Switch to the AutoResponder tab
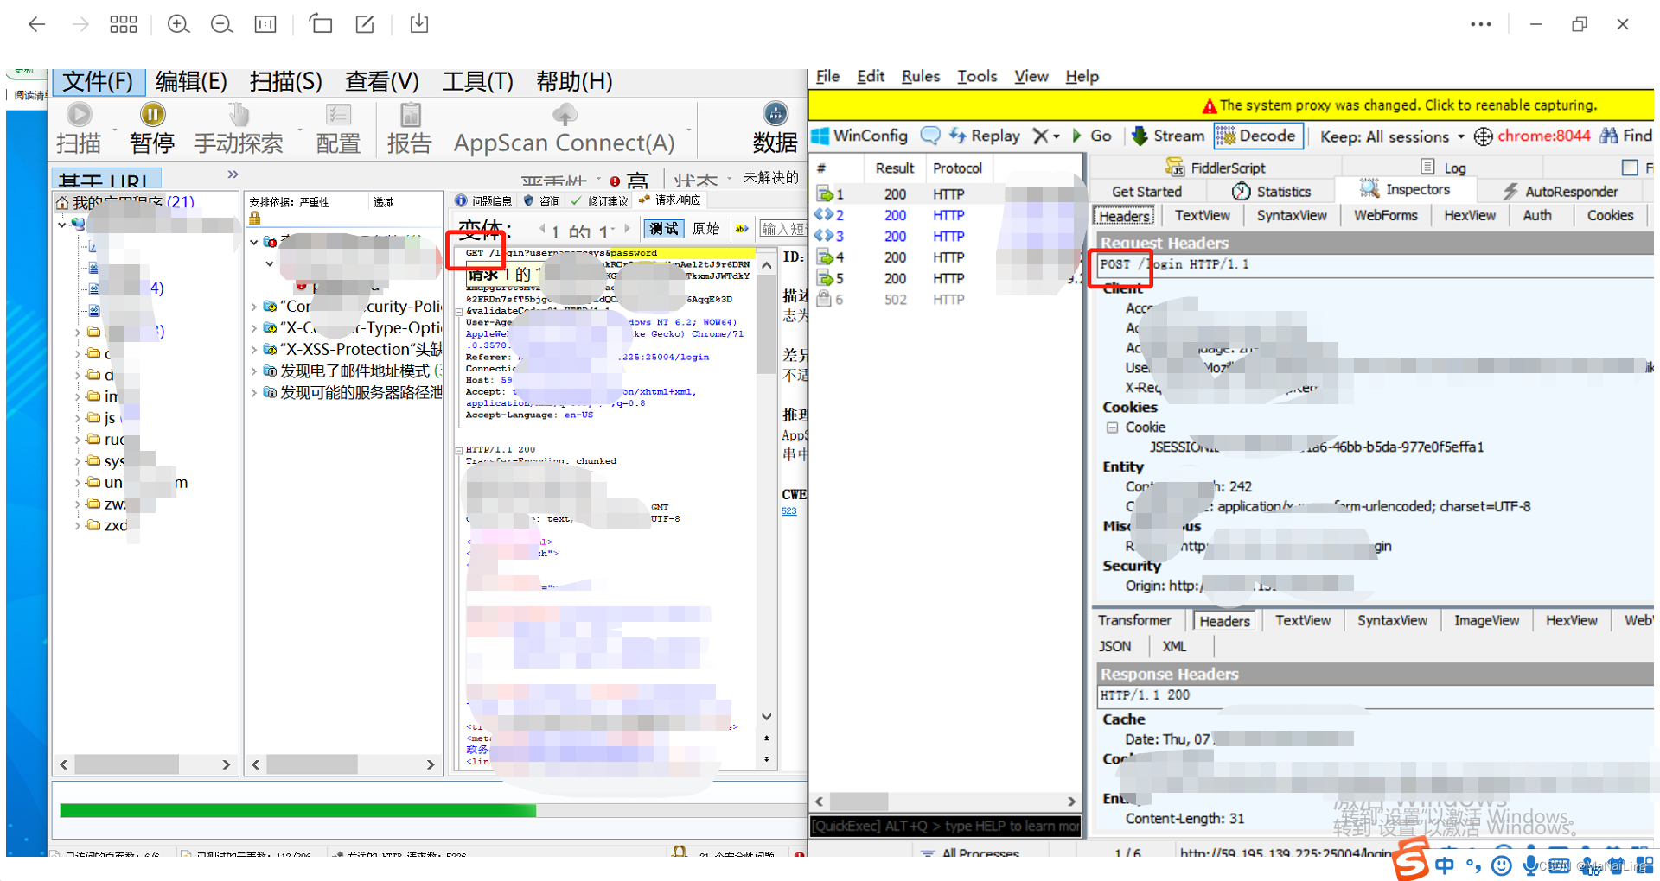The width and height of the screenshot is (1660, 881). click(1560, 191)
